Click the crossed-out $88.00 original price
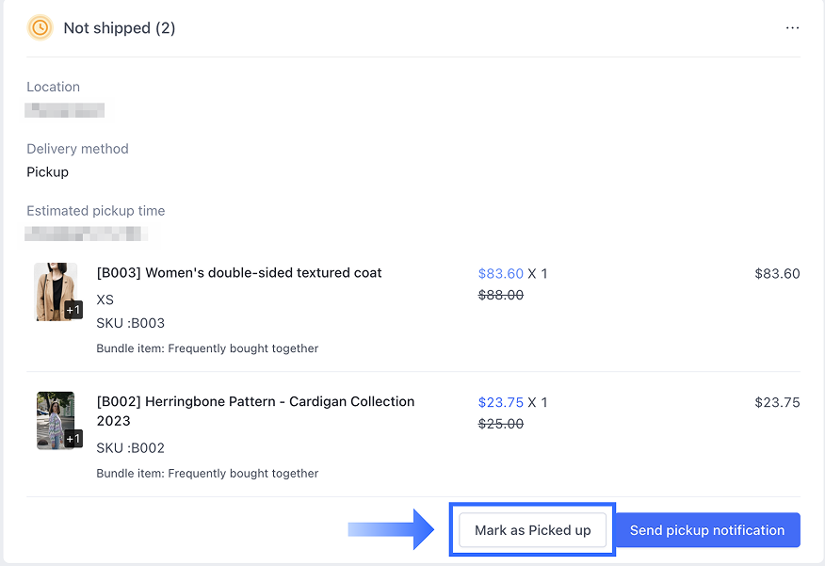This screenshot has width=825, height=566. pos(500,296)
